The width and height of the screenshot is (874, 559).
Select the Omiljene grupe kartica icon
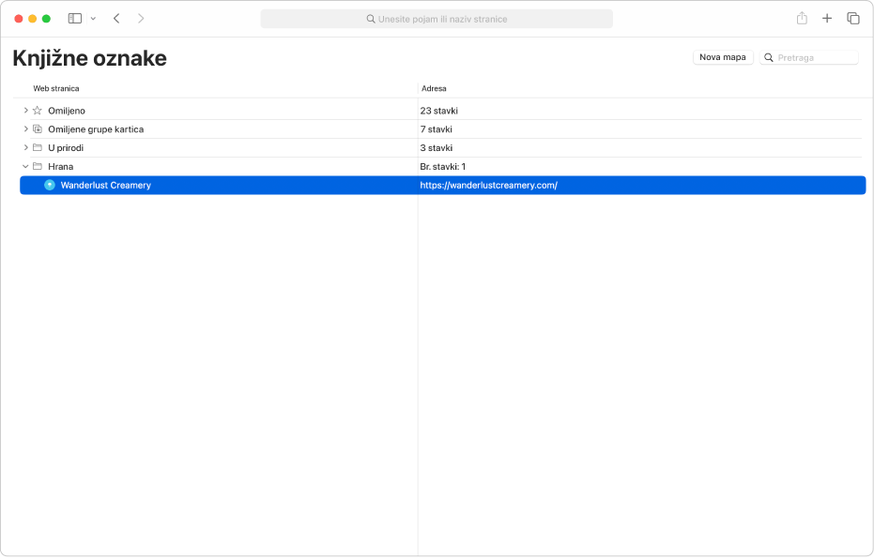pyautogui.click(x=38, y=129)
